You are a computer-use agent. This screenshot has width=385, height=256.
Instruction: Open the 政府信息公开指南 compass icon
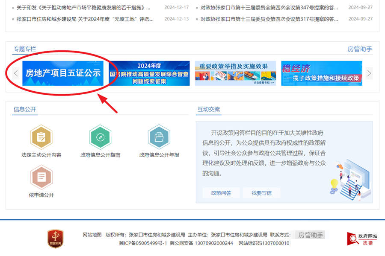point(100,137)
